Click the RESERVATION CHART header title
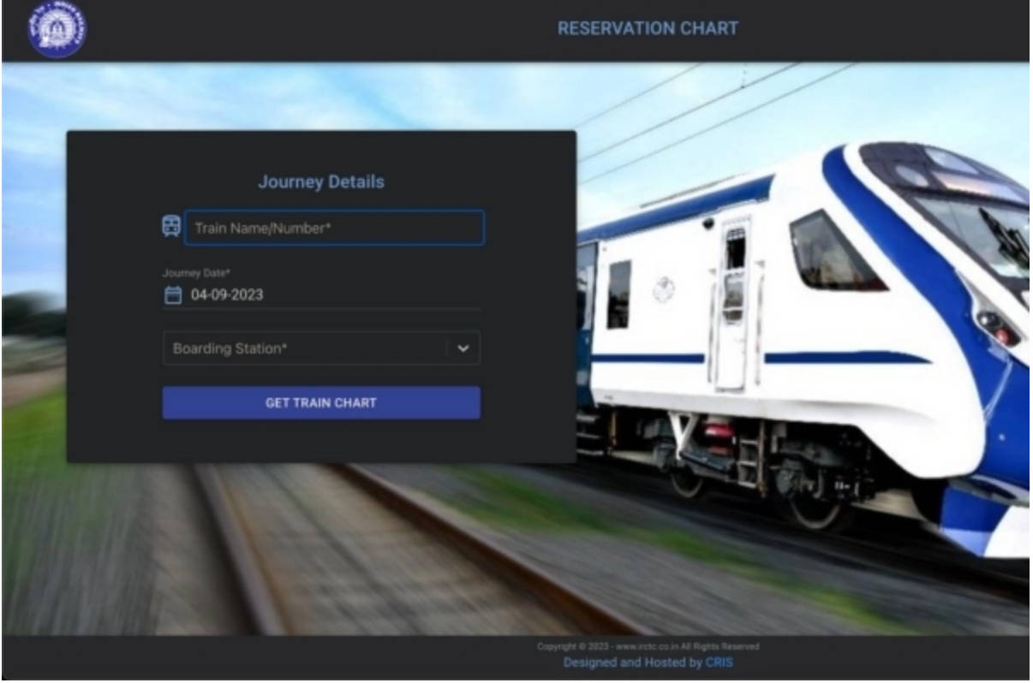 click(x=648, y=28)
